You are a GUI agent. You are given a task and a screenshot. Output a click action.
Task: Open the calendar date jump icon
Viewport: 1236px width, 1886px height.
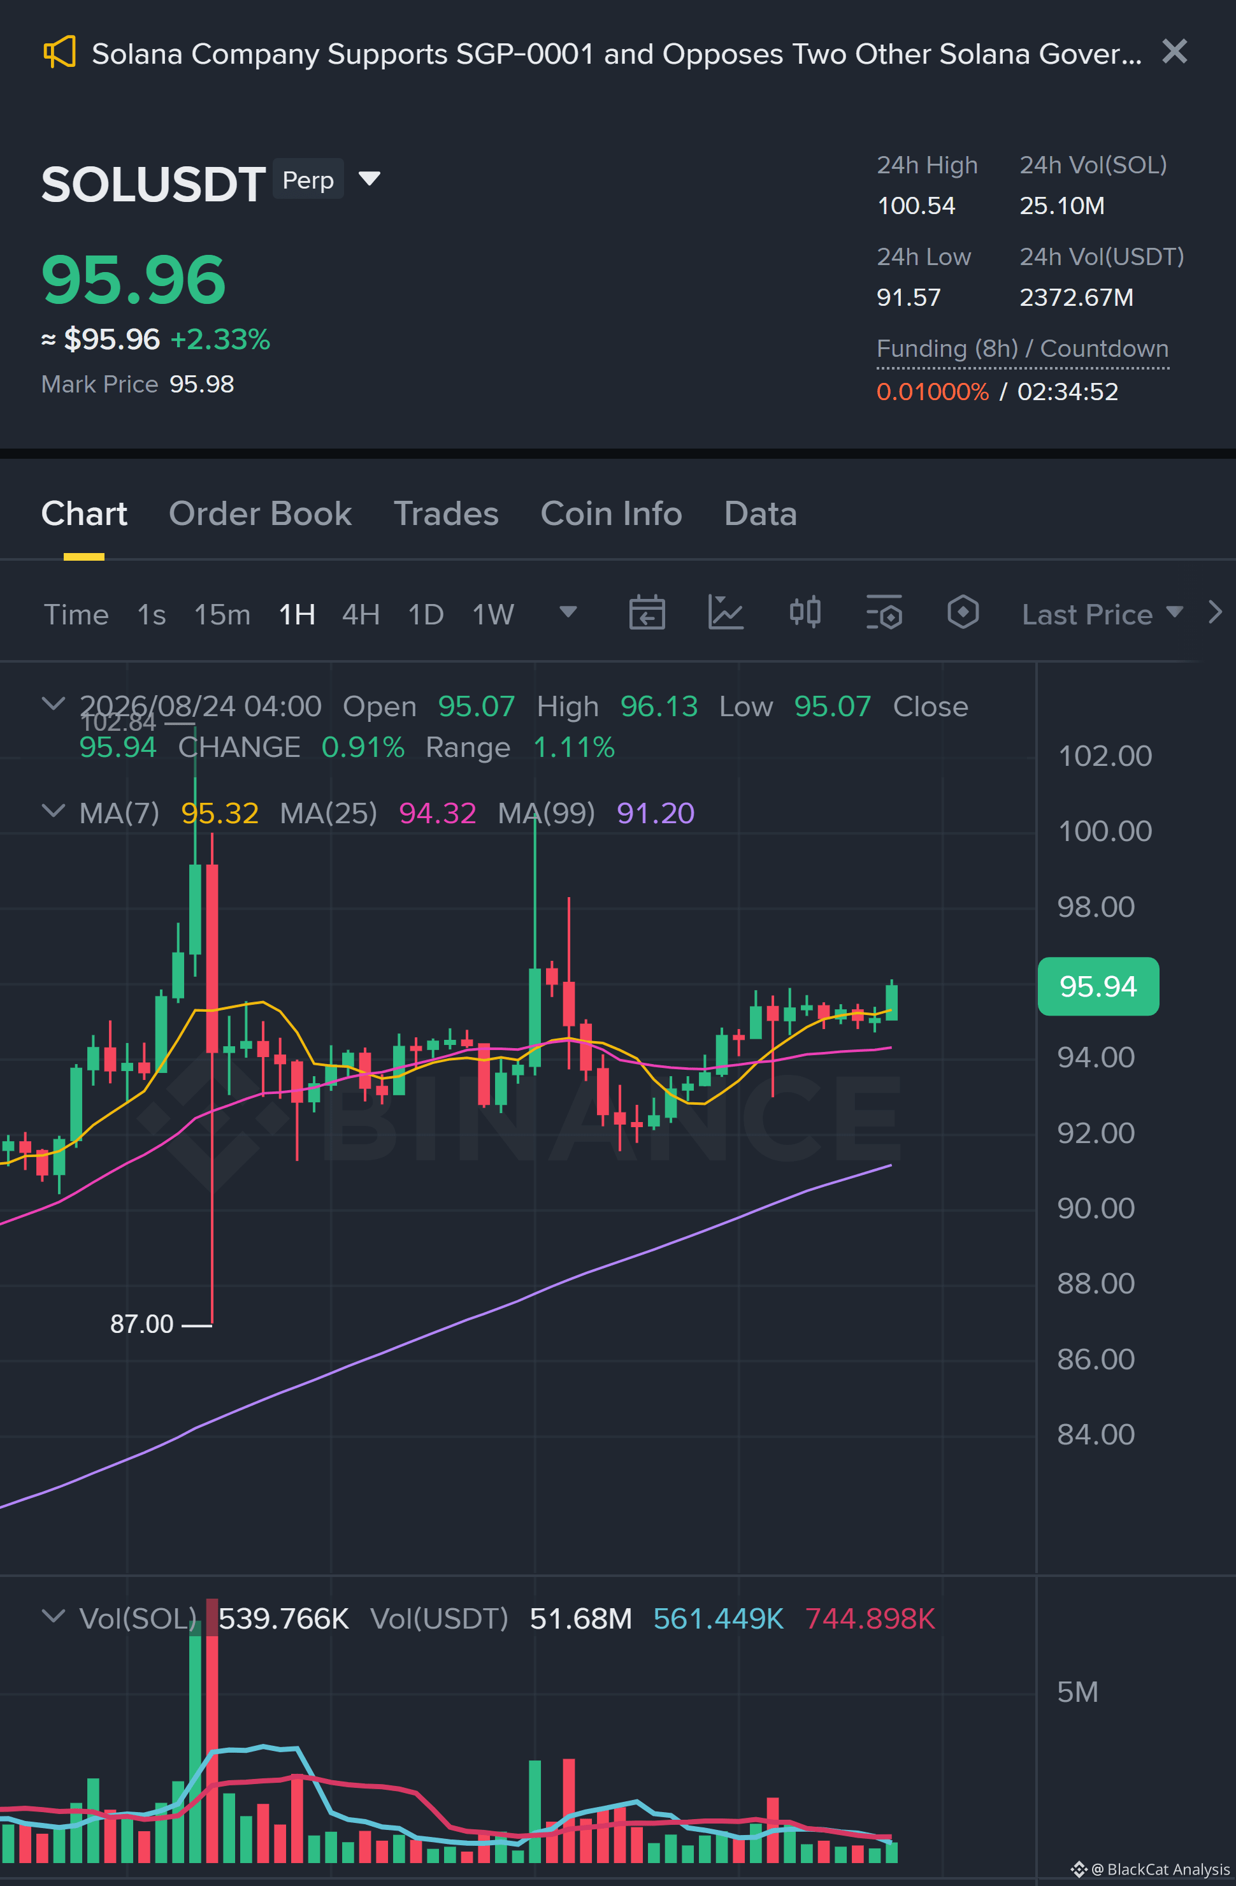[647, 612]
